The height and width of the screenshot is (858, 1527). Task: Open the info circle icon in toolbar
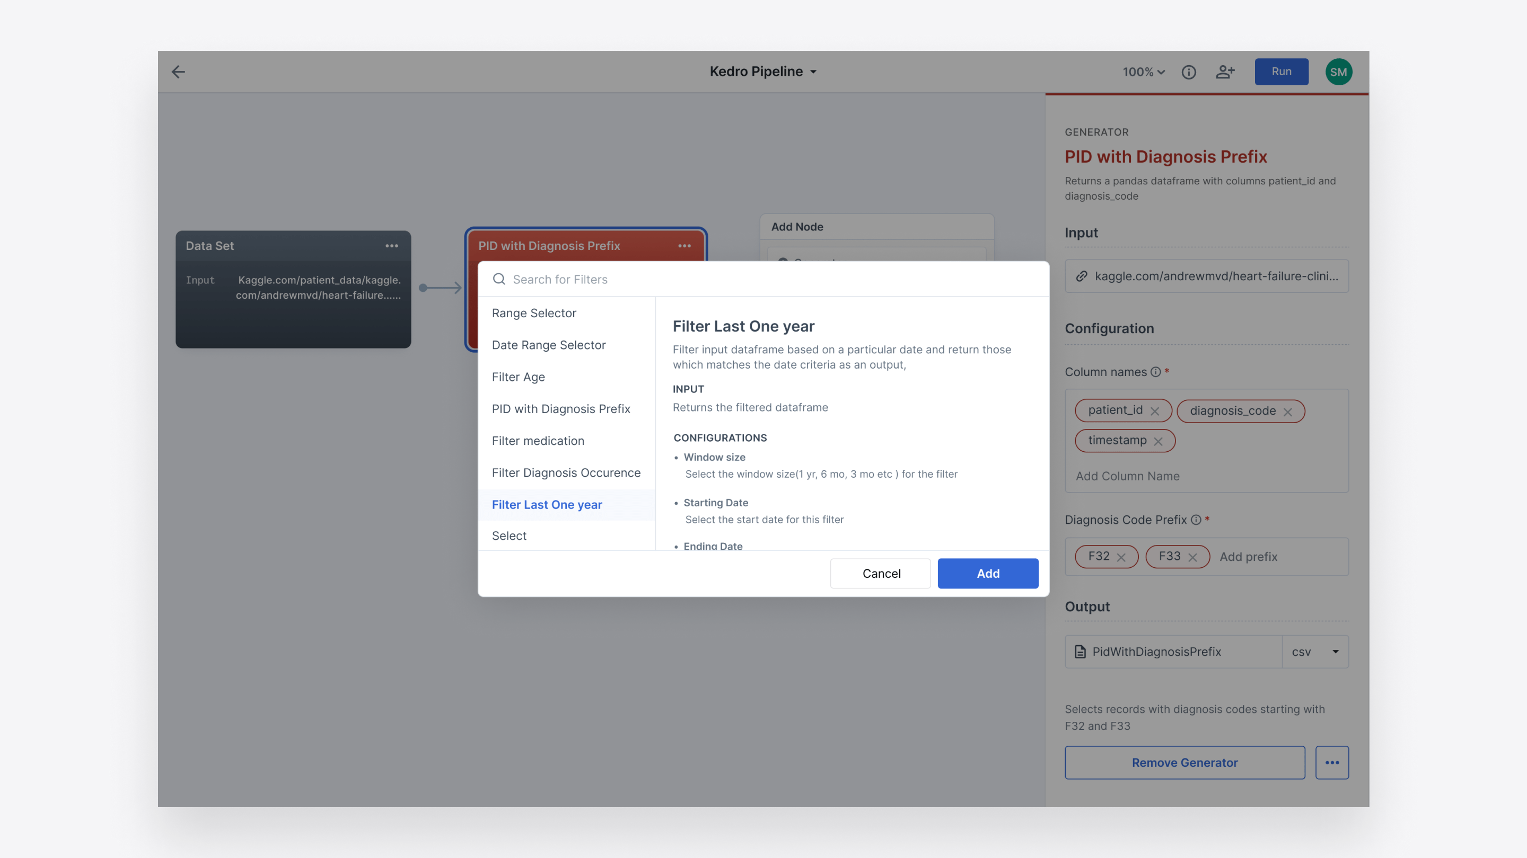click(x=1189, y=71)
